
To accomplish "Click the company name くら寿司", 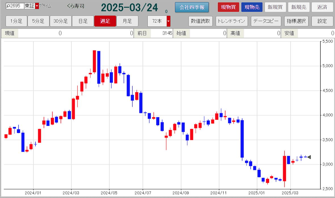I will pos(76,6).
